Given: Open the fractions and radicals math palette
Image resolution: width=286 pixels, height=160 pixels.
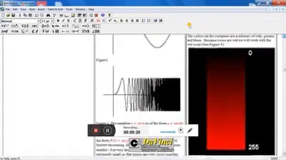Looking at the screenshot, I should tap(5, 26).
